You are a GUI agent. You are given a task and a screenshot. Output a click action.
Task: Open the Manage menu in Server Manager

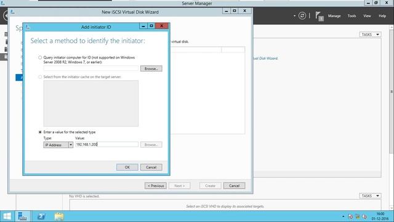click(x=334, y=16)
